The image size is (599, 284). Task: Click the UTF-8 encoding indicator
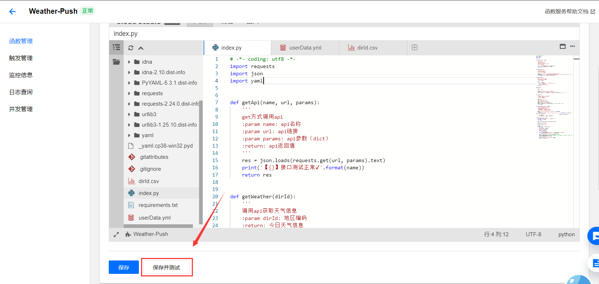tap(533, 234)
